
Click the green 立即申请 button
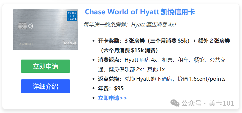click(45, 66)
